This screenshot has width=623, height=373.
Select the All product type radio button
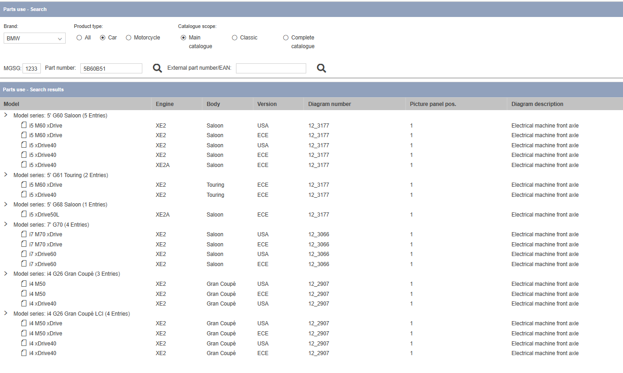click(x=79, y=38)
